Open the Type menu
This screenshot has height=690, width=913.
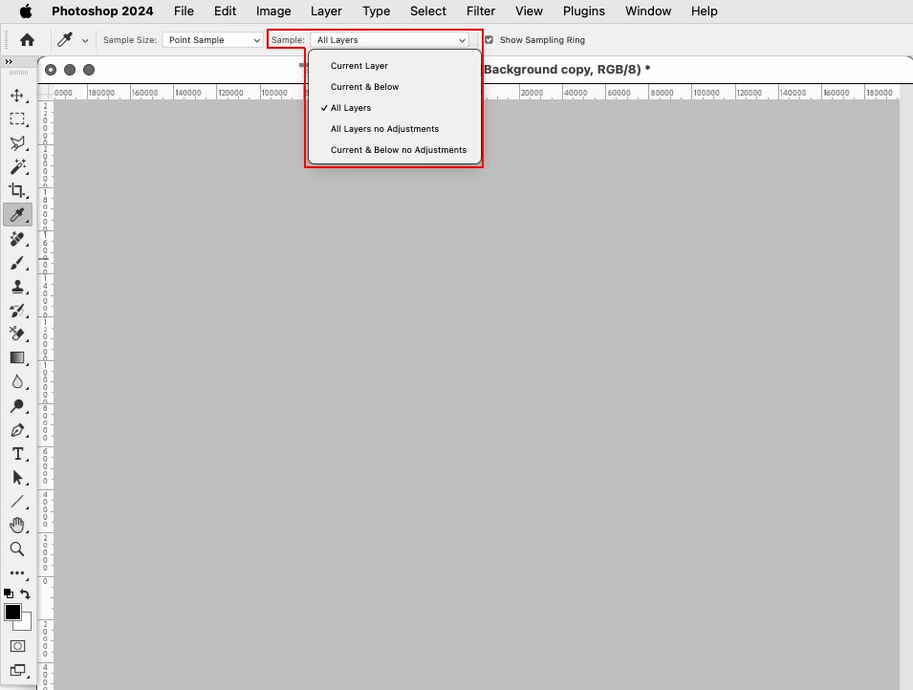tap(376, 11)
